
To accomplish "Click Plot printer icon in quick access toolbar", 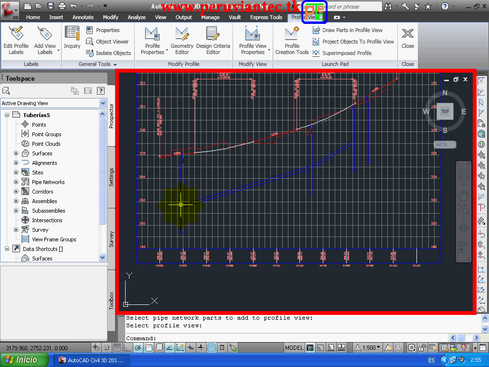I will [x=62, y=6].
